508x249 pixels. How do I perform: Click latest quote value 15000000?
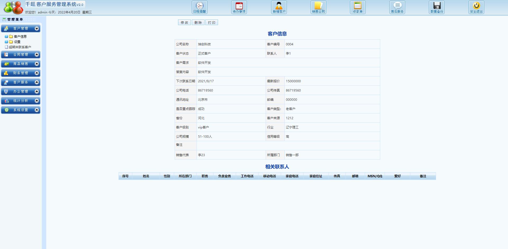click(x=293, y=81)
